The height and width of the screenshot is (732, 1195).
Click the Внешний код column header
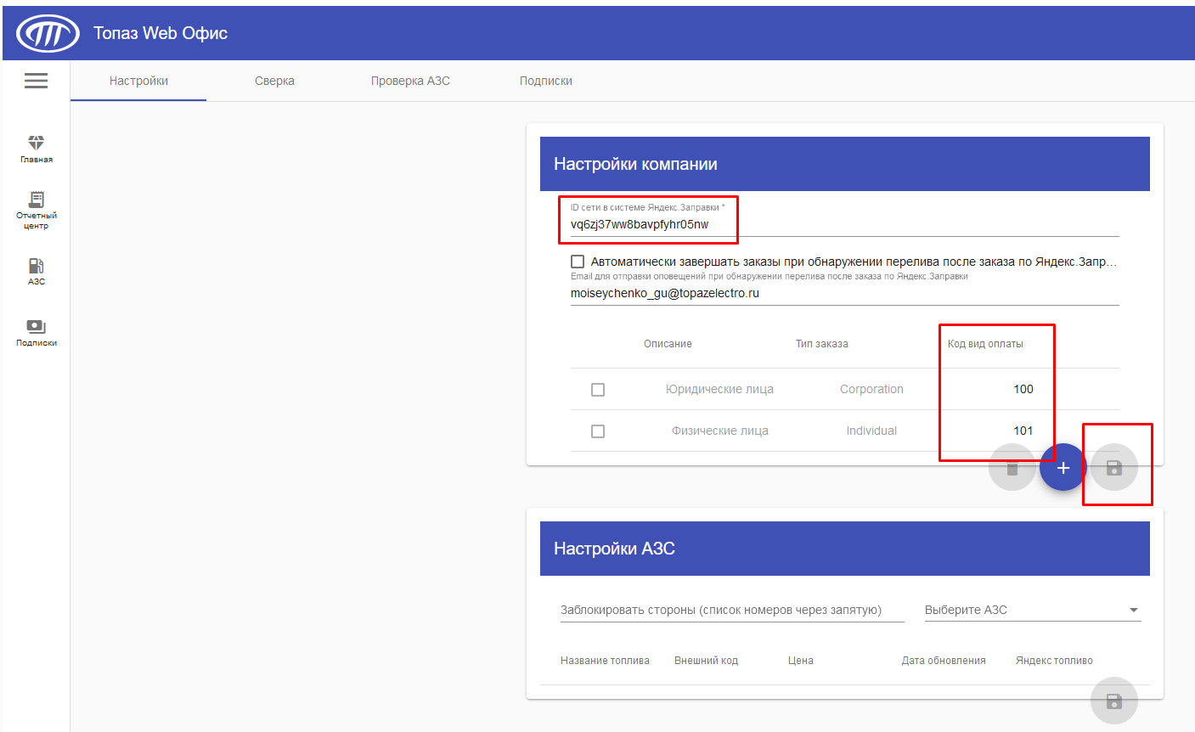point(706,661)
